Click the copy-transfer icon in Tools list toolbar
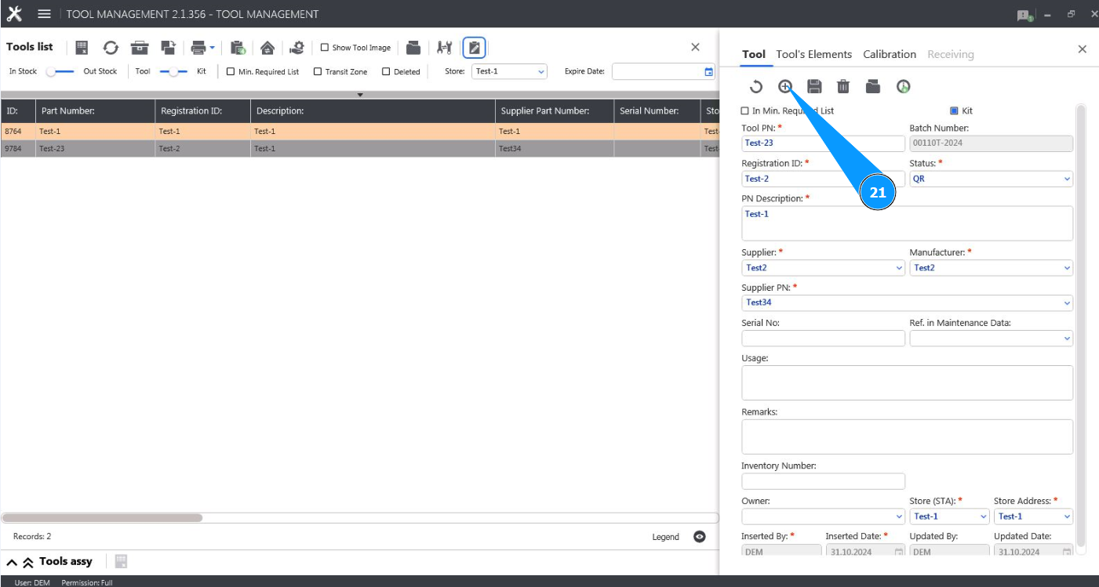 click(x=168, y=48)
